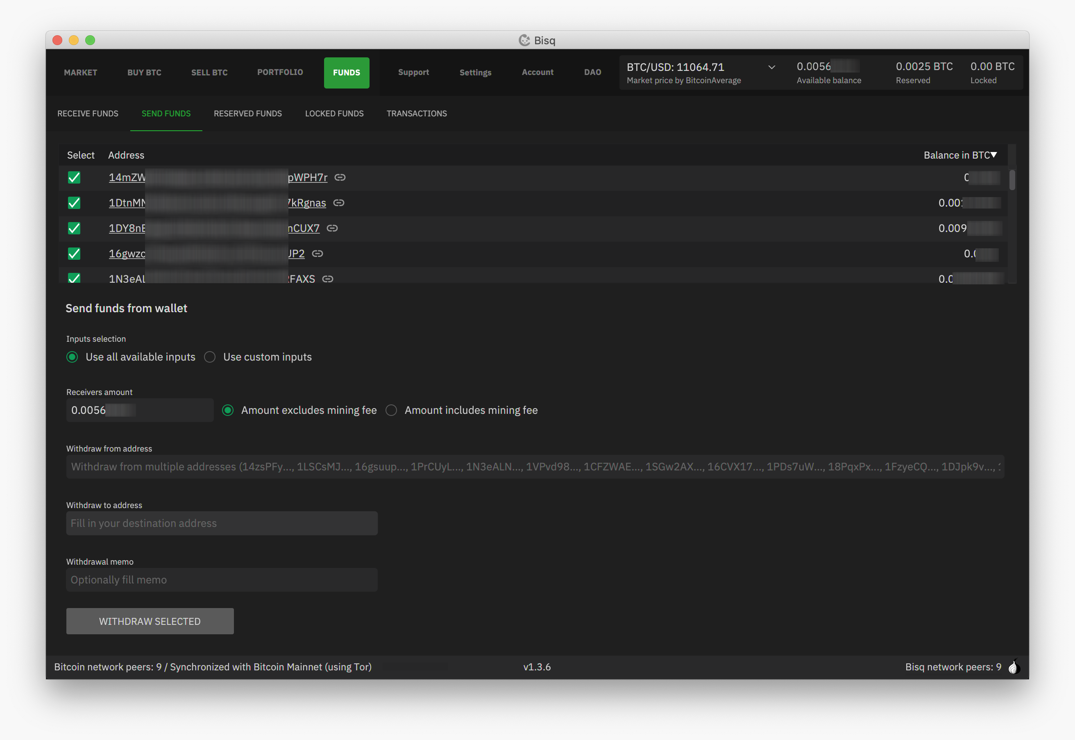Image resolution: width=1075 pixels, height=740 pixels.
Task: Switch to SEND FUNDS subtab
Action: point(166,113)
